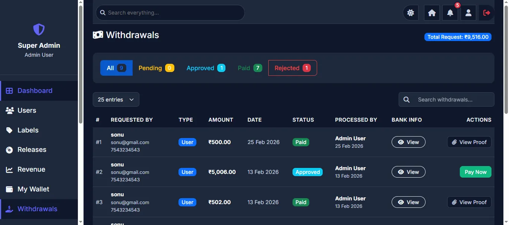Click the My Wallet icon in sidebar

[9, 189]
